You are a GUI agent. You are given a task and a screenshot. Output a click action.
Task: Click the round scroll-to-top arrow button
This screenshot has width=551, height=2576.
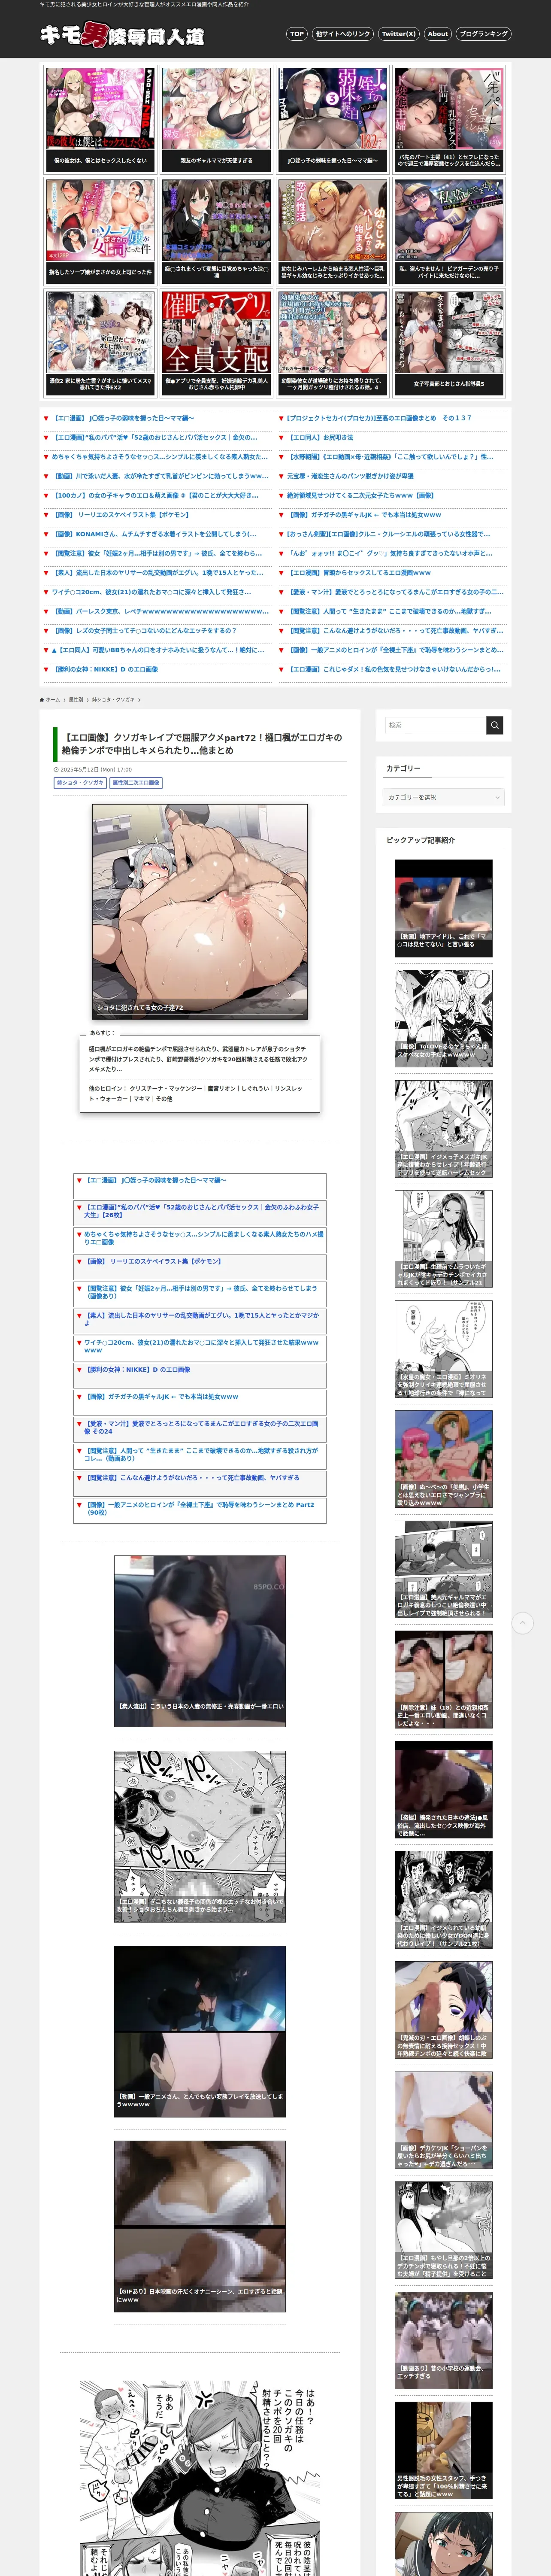(x=523, y=1623)
